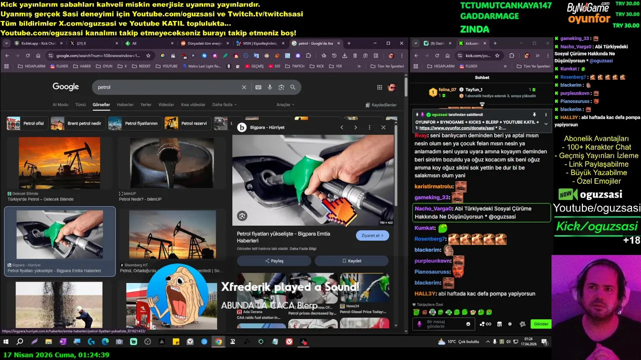Viewport: 641px width, 360px height.
Task: Switch to the AI Modu tab
Action: pyautogui.click(x=61, y=104)
